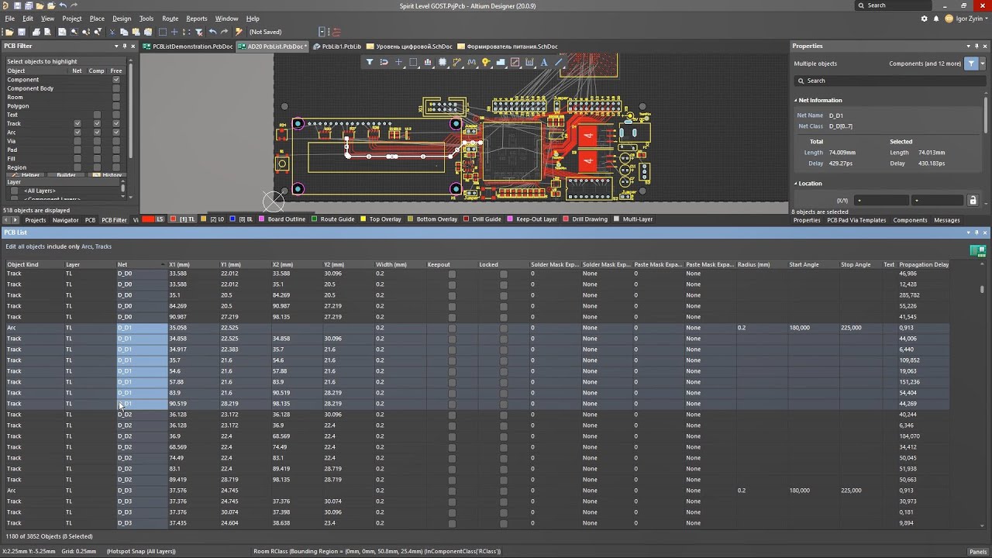This screenshot has width=992, height=558.
Task: Toggle the Comp checkbox for Pad
Action: pos(97,150)
